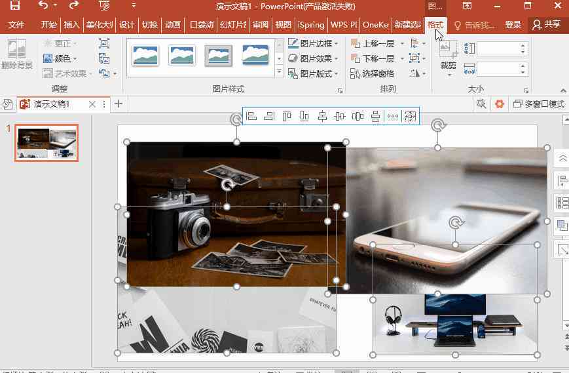Open the 颜色 color dropdown
The image size is (569, 373).
tap(60, 58)
